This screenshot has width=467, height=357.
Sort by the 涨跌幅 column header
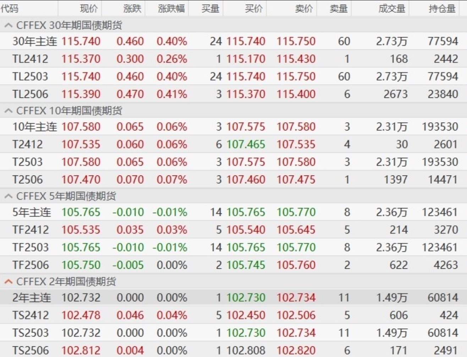(171, 8)
